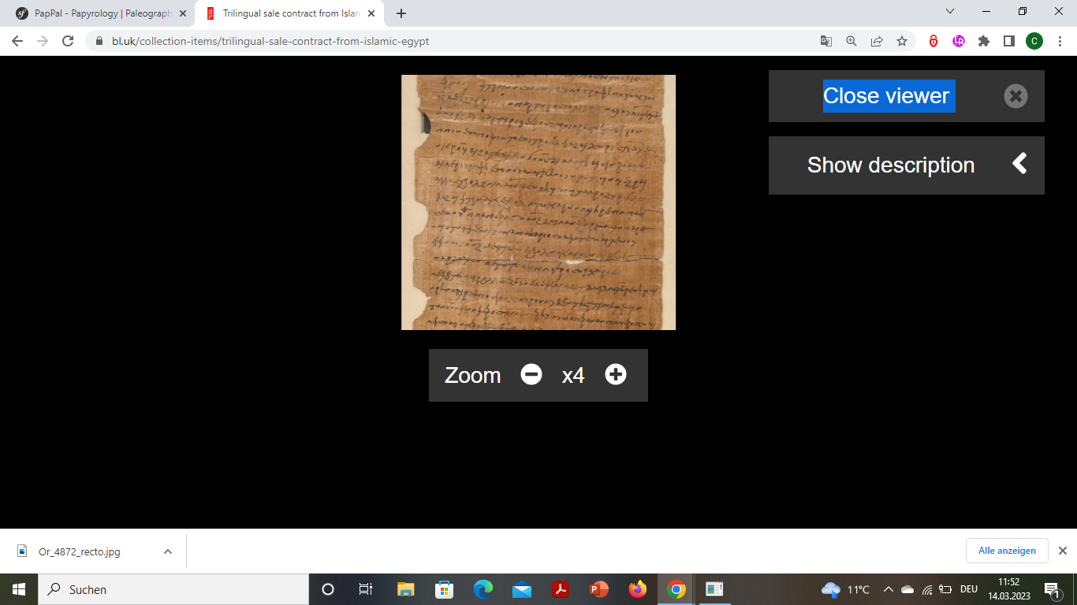Click the 11°C weather widget
The width and height of the screenshot is (1077, 605).
(x=845, y=589)
